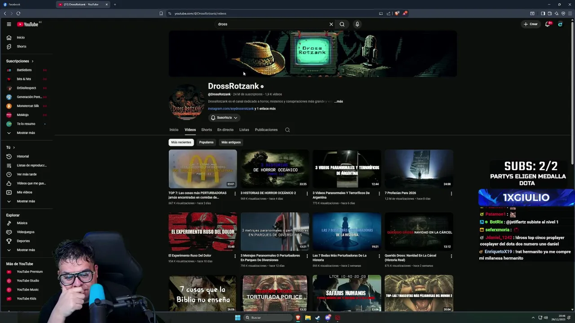The height and width of the screenshot is (323, 575).
Task: Click the Crear button
Action: [x=531, y=24]
